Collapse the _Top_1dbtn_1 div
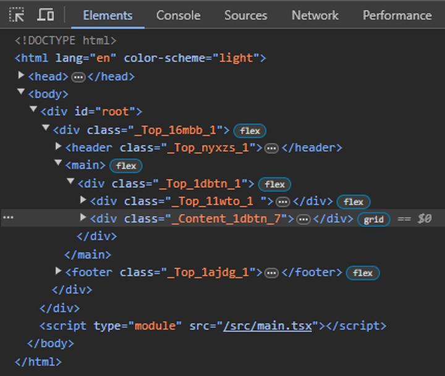This screenshot has width=445, height=376. [70, 181]
